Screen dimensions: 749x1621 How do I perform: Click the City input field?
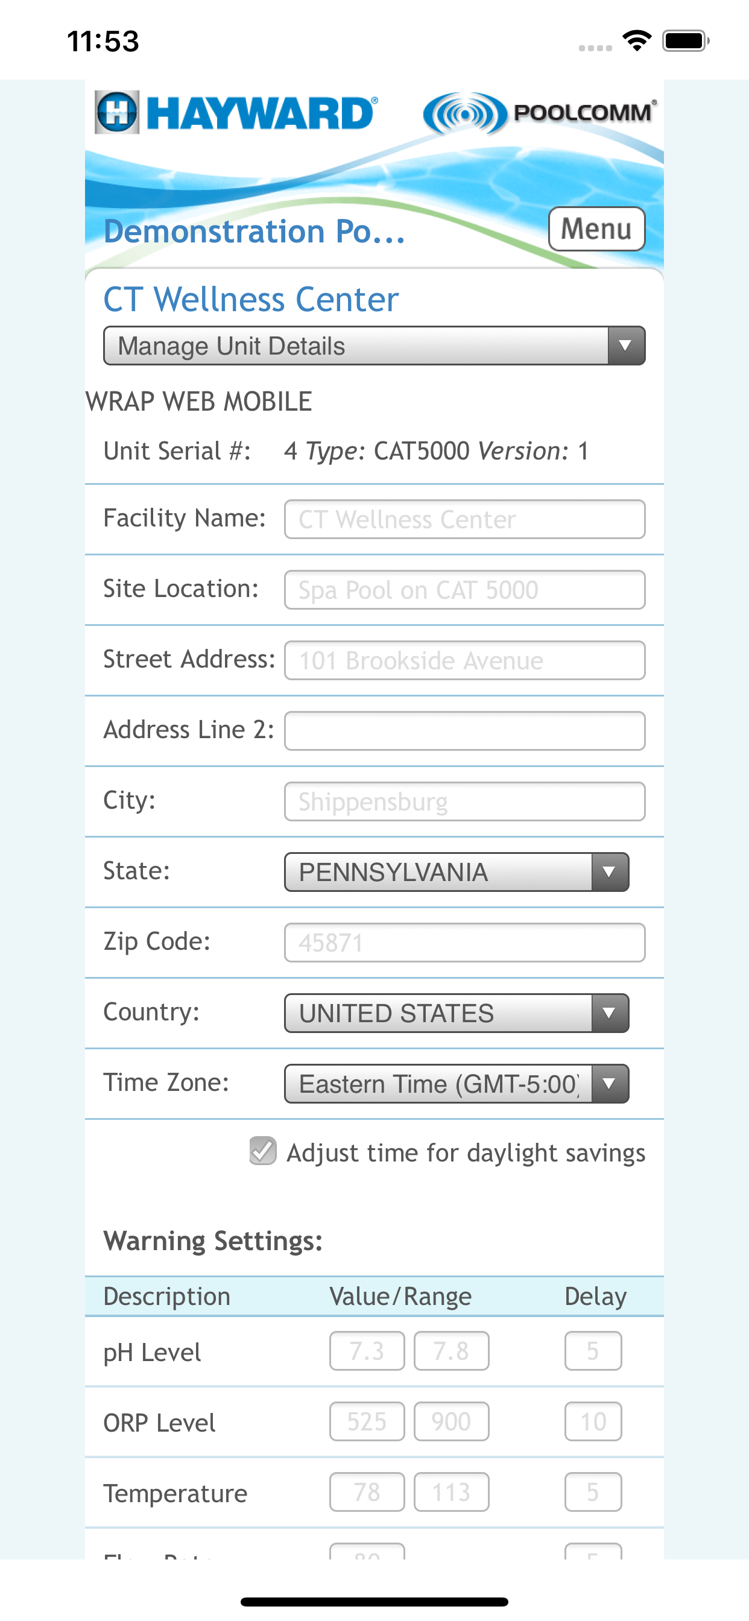point(464,801)
